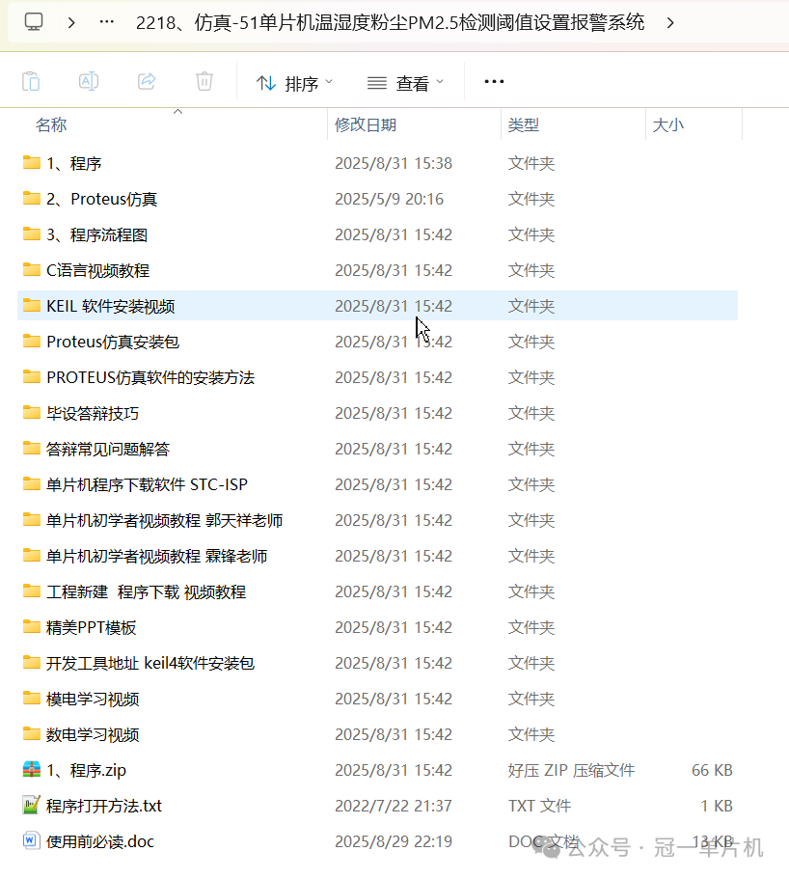Select the text file icon of 程序打开方法.txt

click(32, 806)
